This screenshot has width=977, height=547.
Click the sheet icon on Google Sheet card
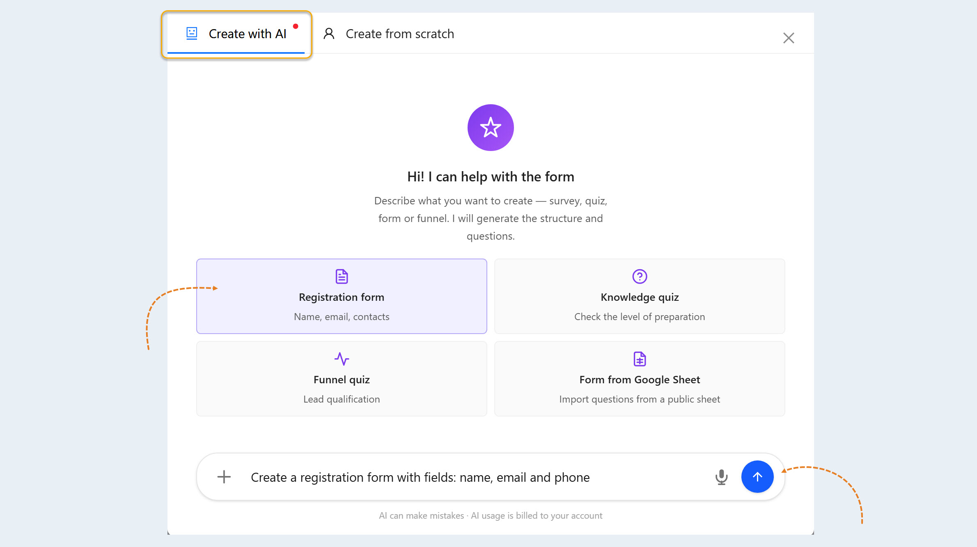point(640,359)
